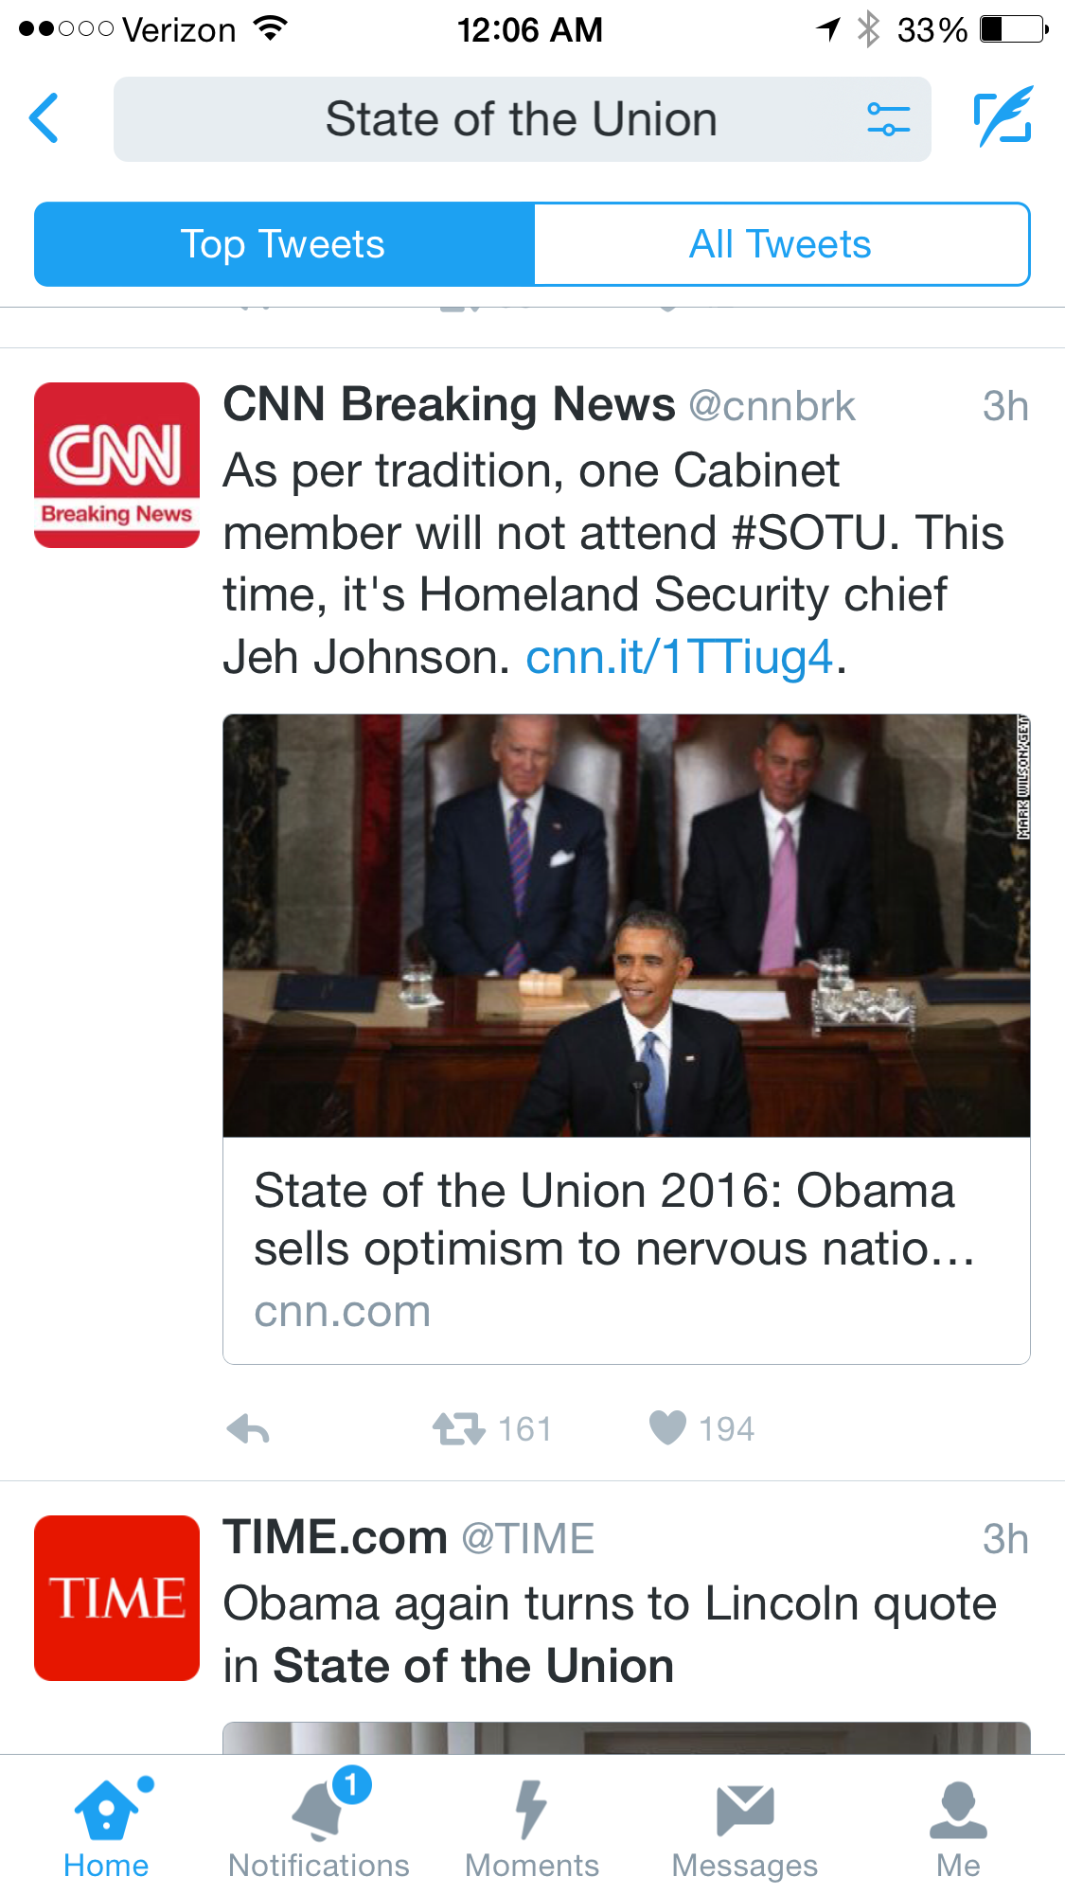The width and height of the screenshot is (1065, 1894).
Task: Open TIME.com profile avatar
Action: point(116,1598)
